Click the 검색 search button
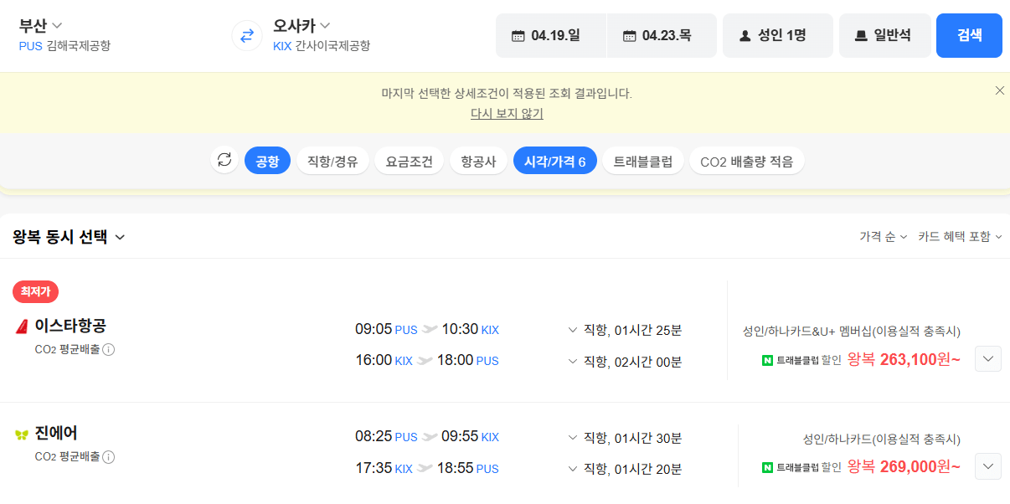The image size is (1010, 504). 969,35
